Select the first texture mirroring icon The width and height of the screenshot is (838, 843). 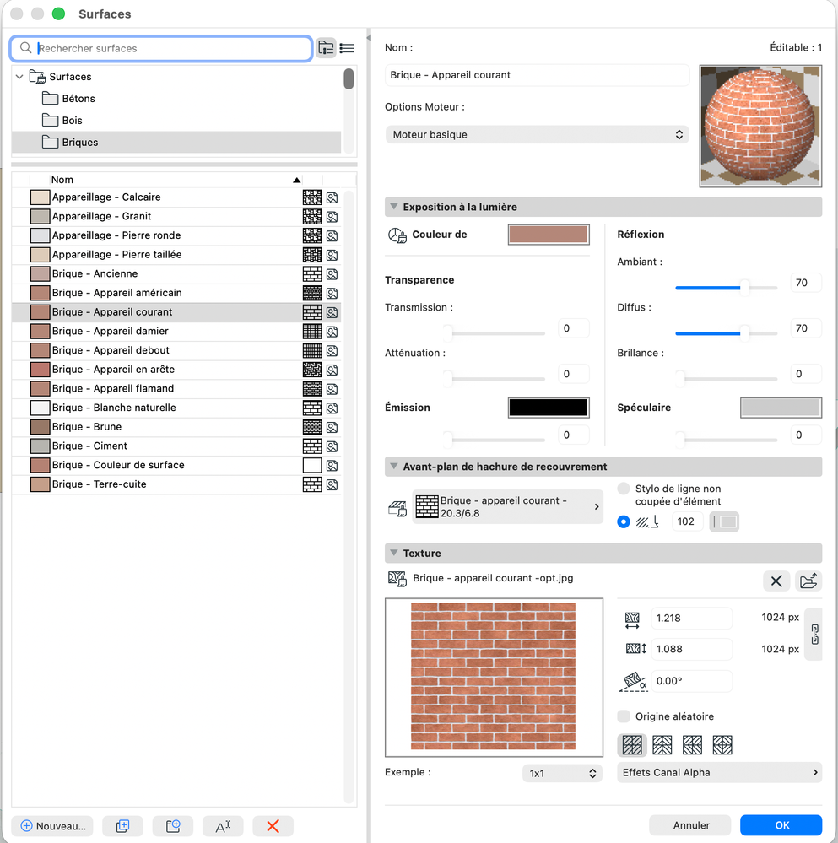pyautogui.click(x=632, y=745)
